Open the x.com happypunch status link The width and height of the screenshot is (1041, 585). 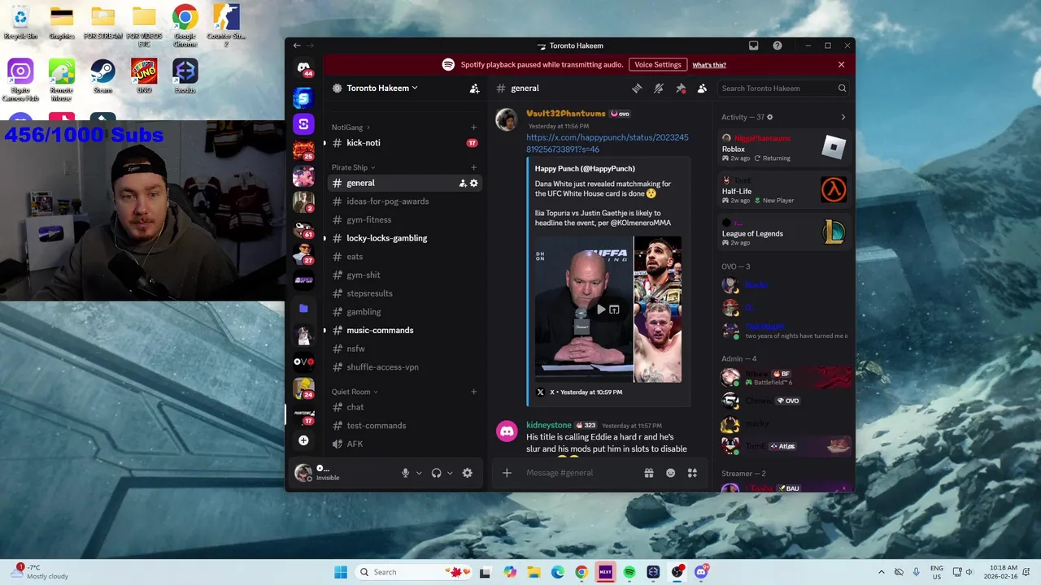(x=607, y=143)
